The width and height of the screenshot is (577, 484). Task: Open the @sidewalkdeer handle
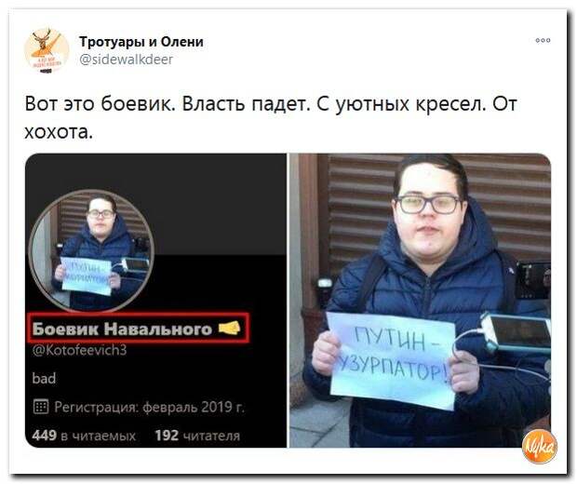127,60
